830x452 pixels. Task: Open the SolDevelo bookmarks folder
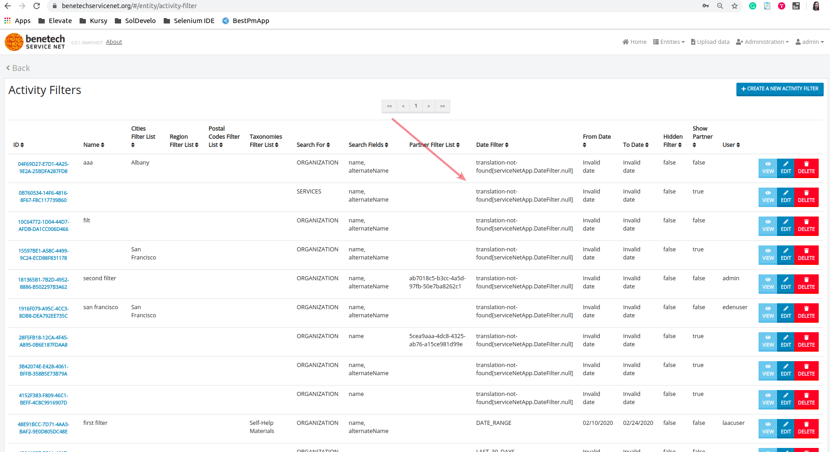pyautogui.click(x=135, y=20)
